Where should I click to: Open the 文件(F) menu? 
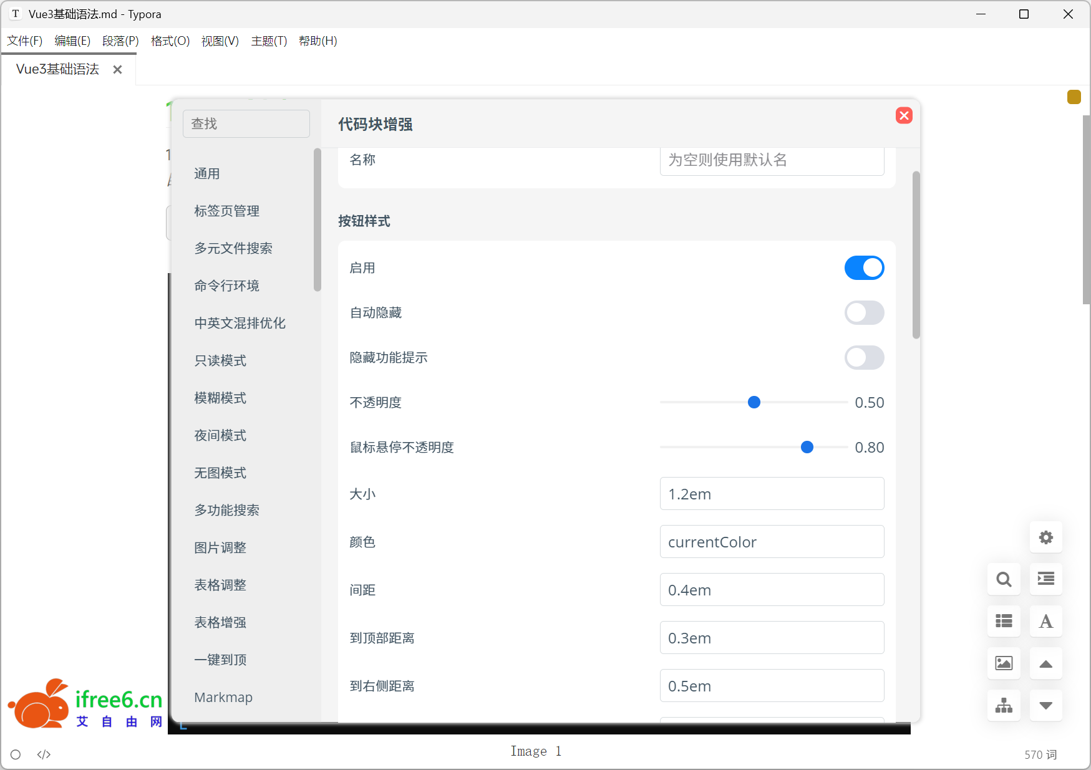(25, 41)
